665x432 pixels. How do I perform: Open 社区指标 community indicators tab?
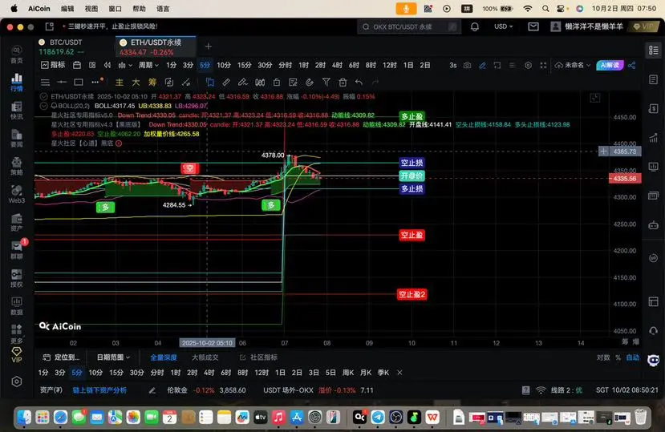(x=259, y=357)
